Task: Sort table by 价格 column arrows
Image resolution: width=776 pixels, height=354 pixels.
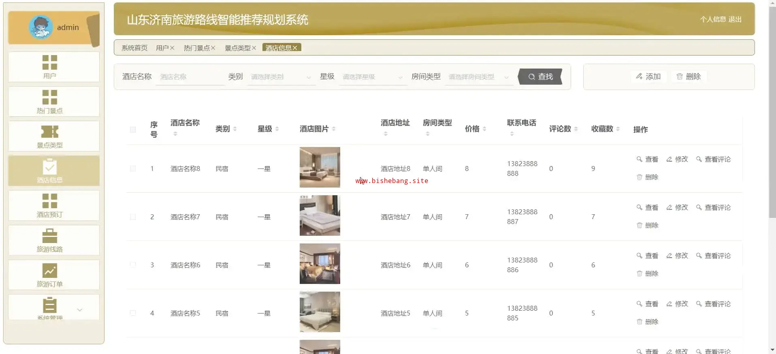Action: pos(484,129)
